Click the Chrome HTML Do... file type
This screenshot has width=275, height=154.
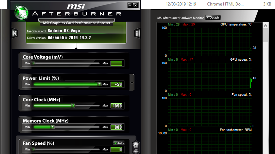tap(225, 4)
